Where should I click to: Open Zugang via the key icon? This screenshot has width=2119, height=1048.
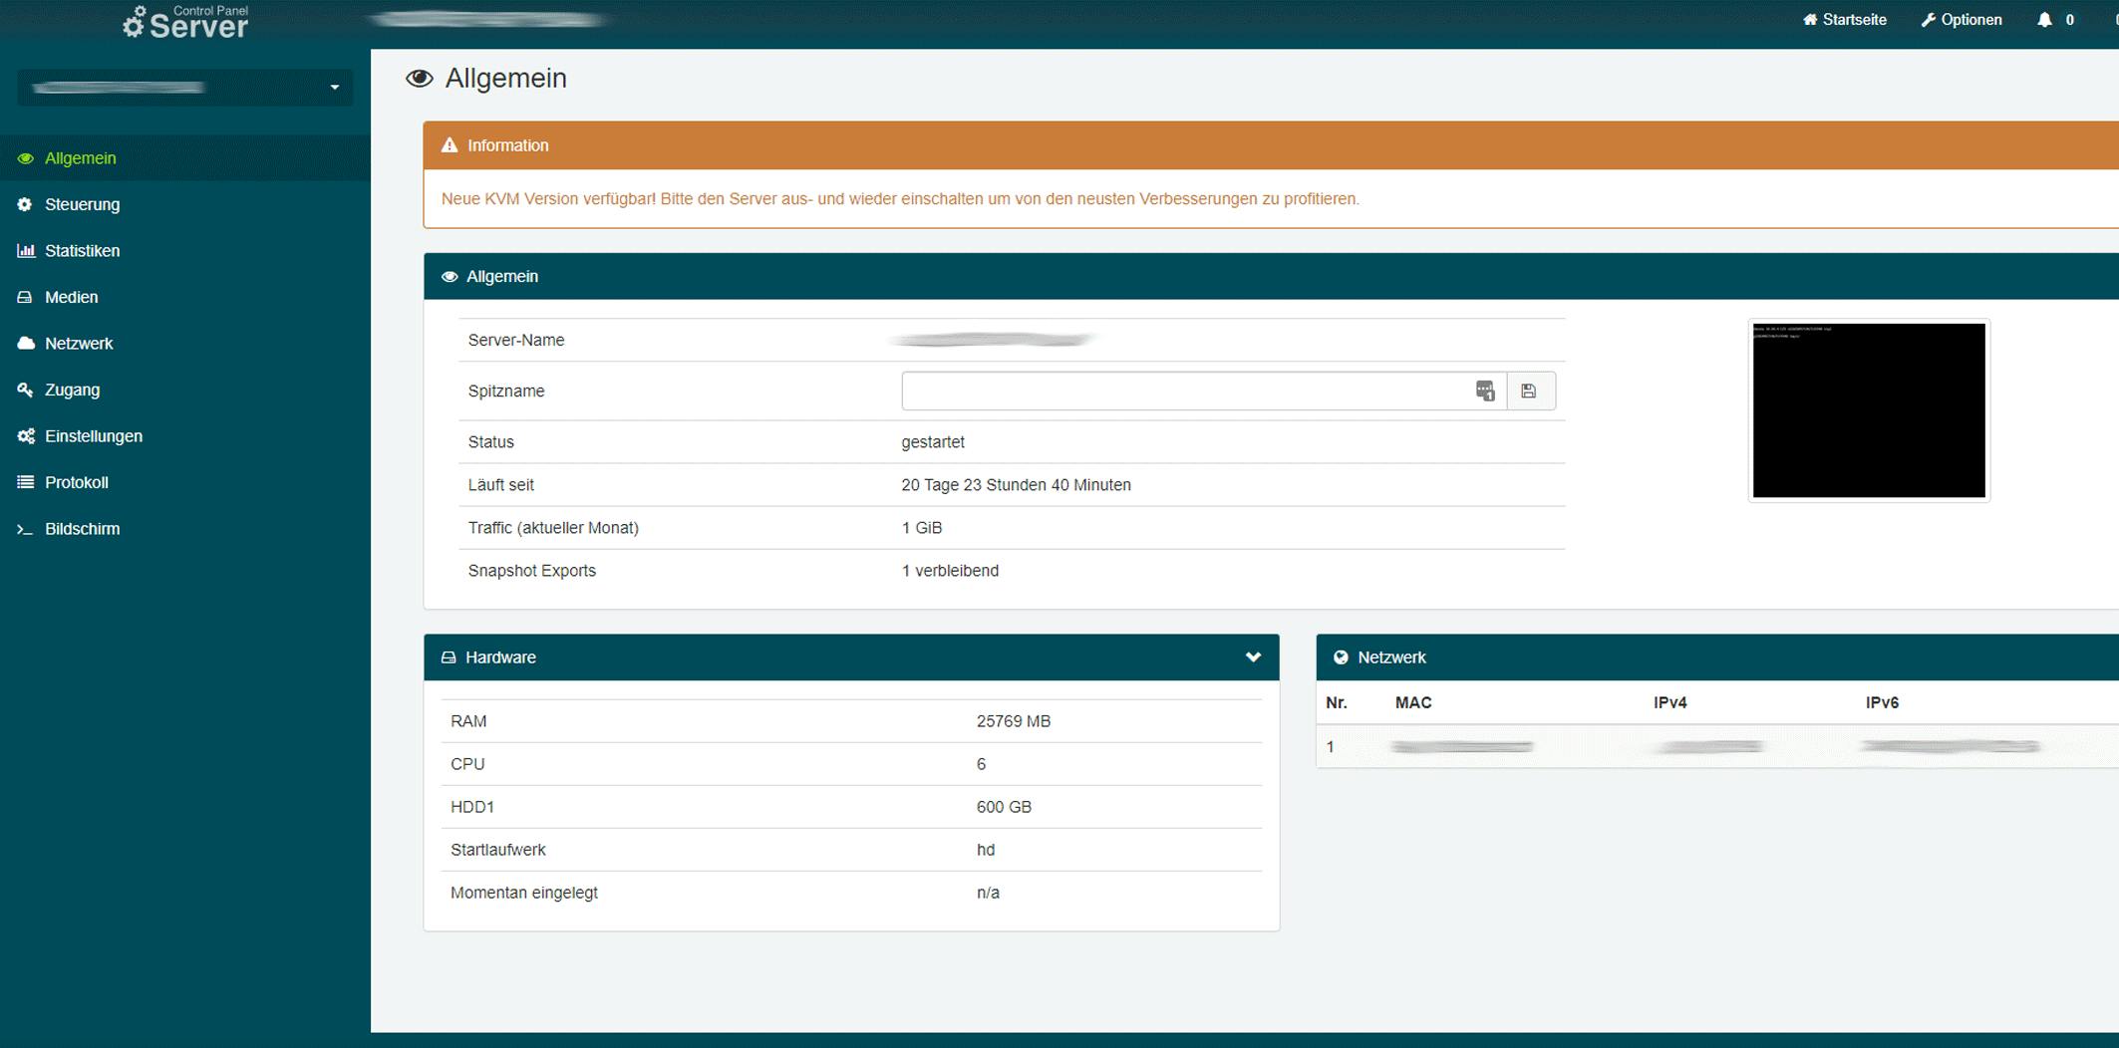click(26, 390)
